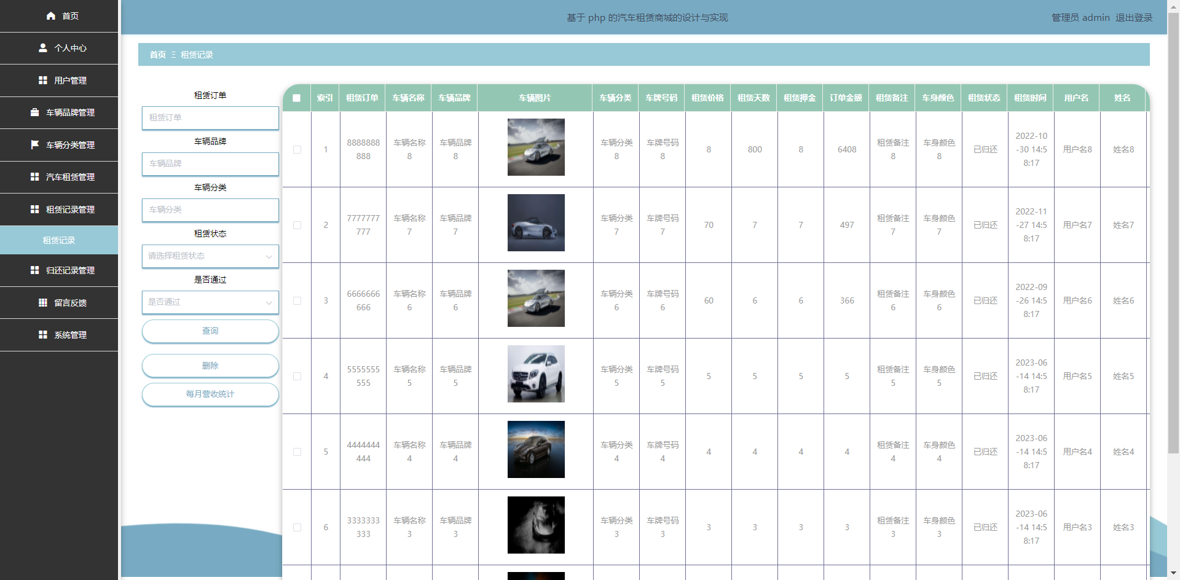Image resolution: width=1180 pixels, height=580 pixels.
Task: Click the 租赁订单 input field
Action: 210,118
